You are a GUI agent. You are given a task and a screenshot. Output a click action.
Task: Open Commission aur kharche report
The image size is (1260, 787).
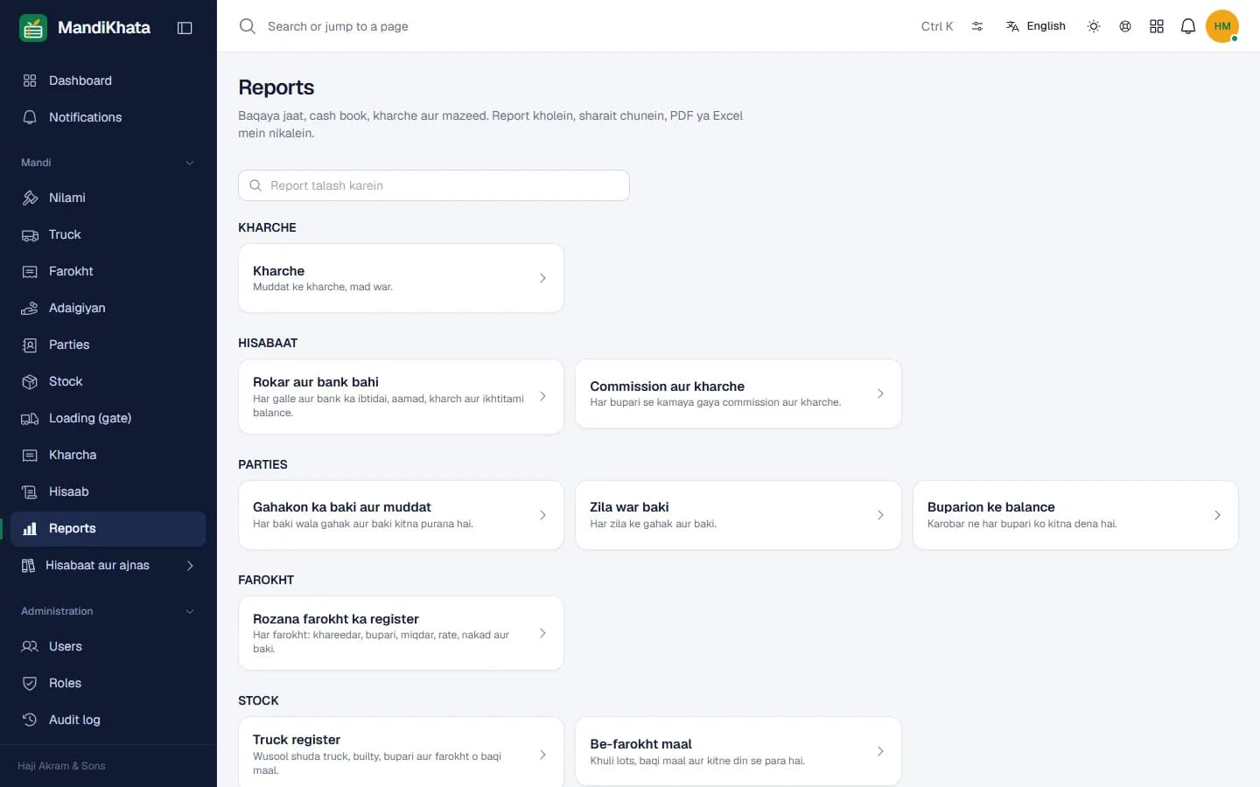click(738, 393)
